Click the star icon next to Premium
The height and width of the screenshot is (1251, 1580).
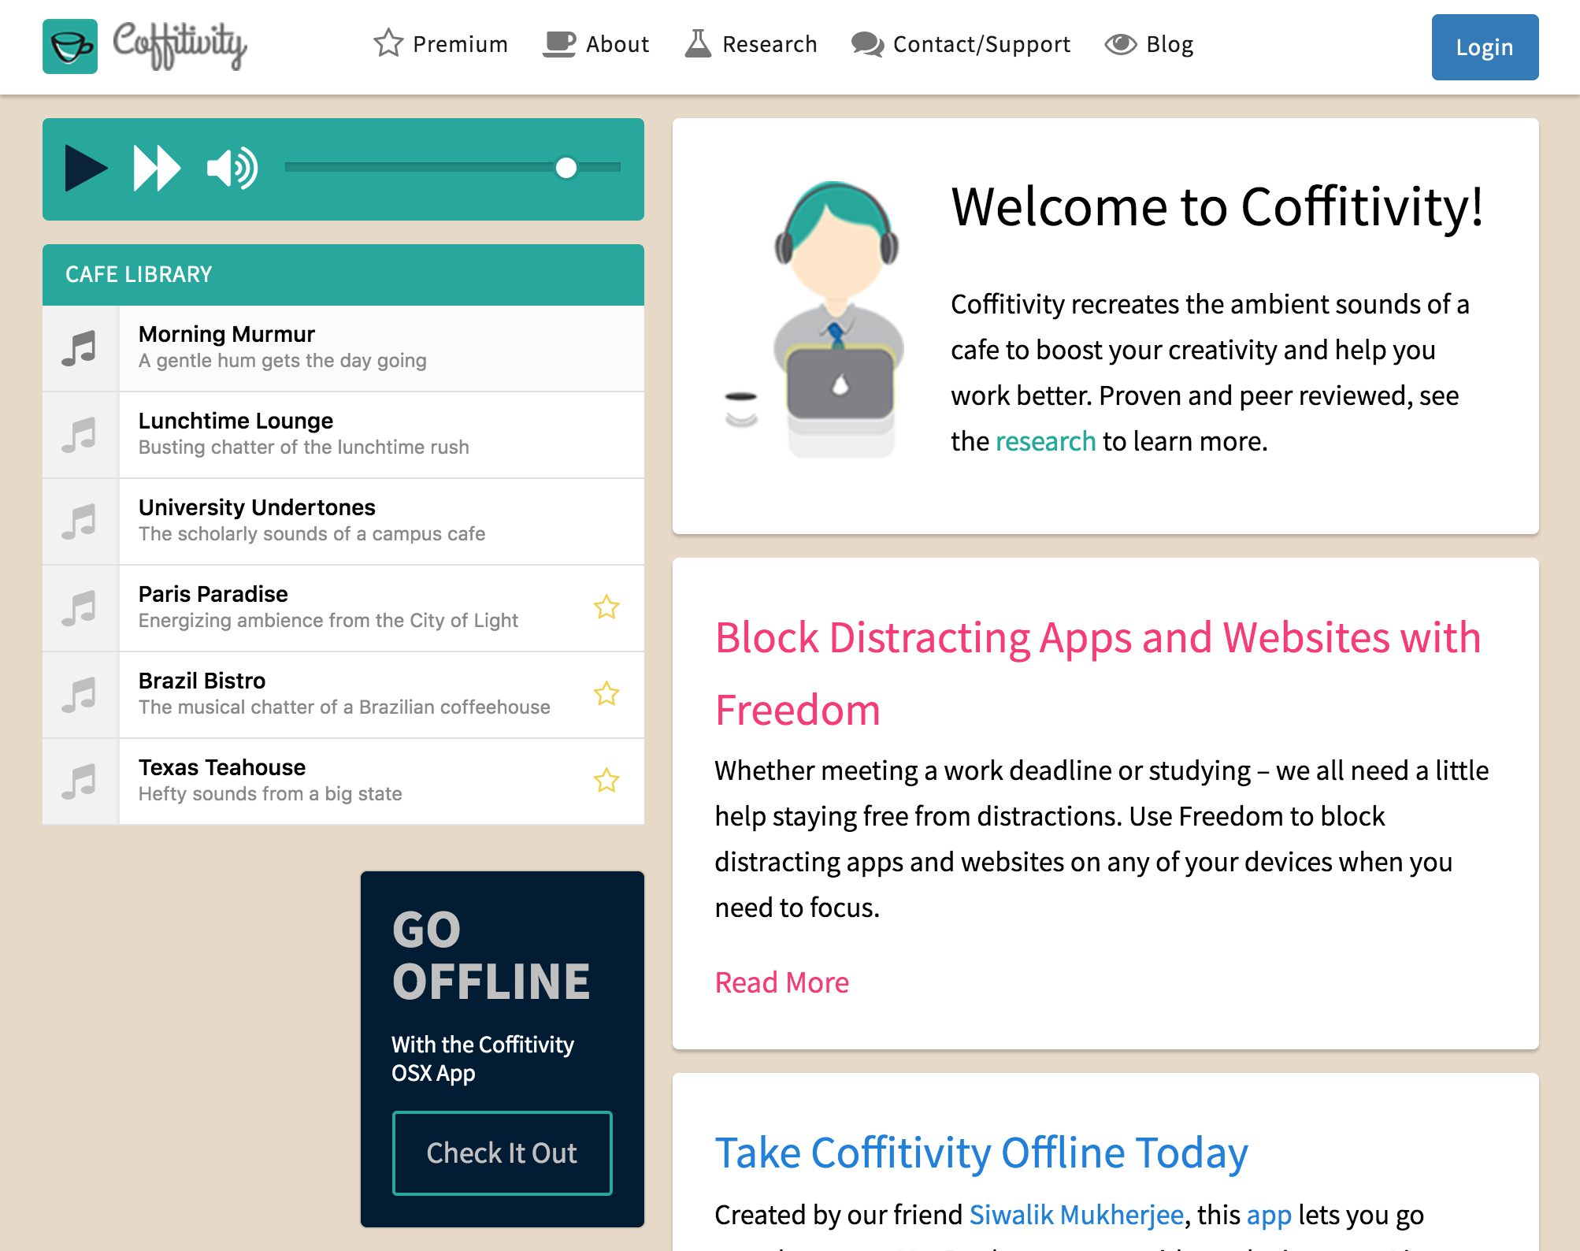(x=388, y=44)
